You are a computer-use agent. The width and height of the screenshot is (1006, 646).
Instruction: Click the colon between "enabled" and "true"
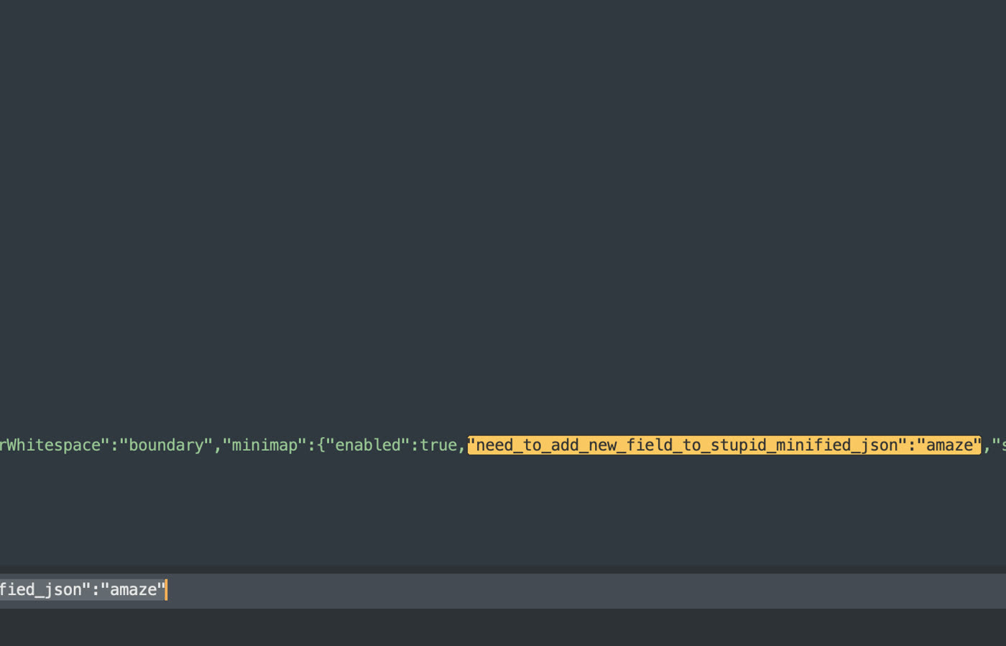point(415,446)
